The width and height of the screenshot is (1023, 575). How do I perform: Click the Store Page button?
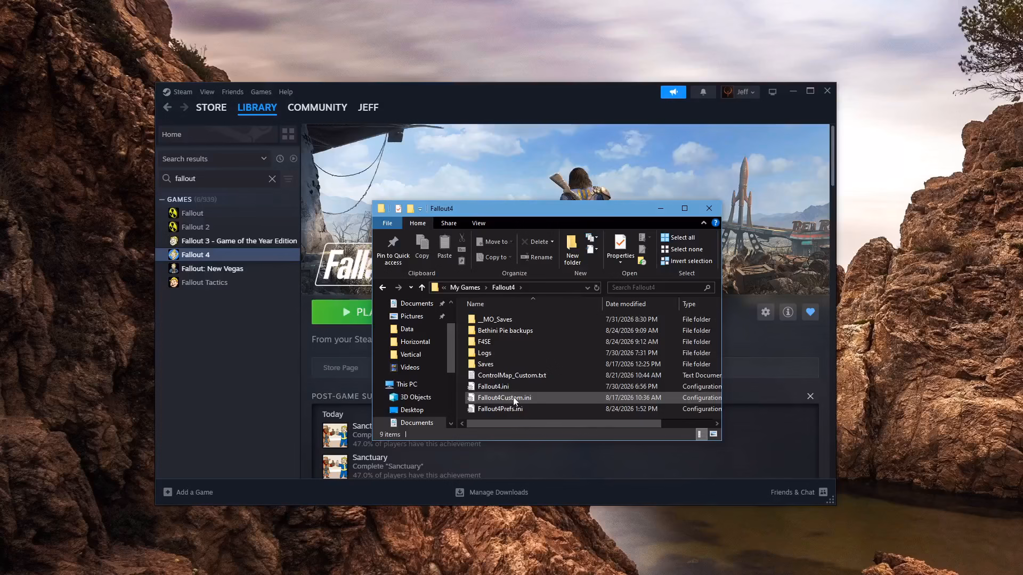340,368
